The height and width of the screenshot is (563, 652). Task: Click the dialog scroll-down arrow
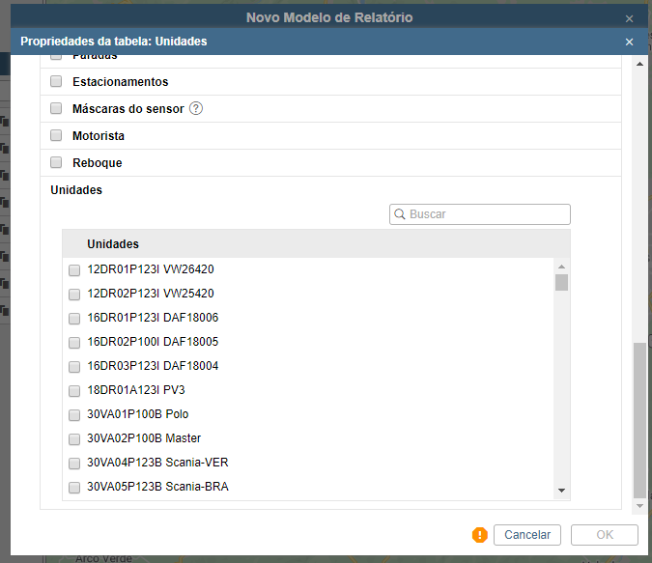[x=638, y=504]
